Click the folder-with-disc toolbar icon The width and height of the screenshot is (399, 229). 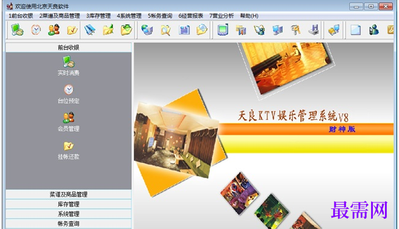click(x=202, y=30)
